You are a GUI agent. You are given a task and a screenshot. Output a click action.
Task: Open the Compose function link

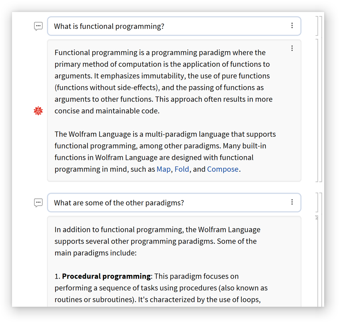pos(223,169)
